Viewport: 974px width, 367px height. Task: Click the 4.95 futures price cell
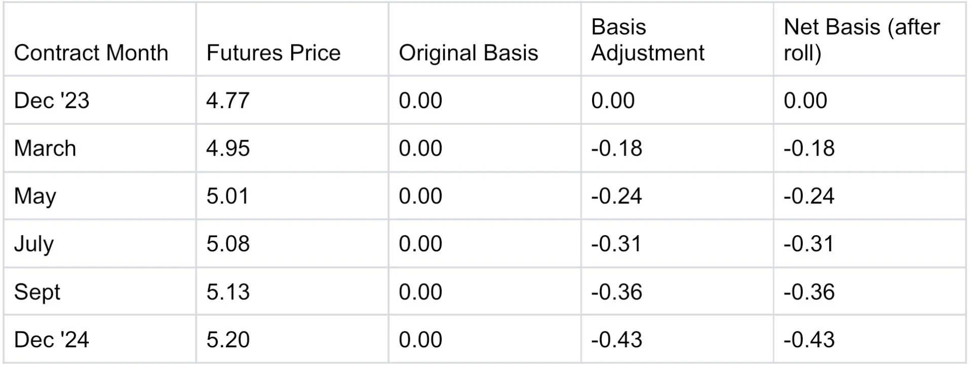coord(228,149)
